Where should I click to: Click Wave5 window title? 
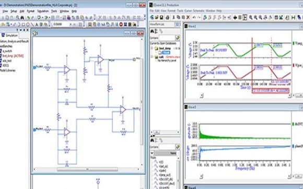[192, 107]
